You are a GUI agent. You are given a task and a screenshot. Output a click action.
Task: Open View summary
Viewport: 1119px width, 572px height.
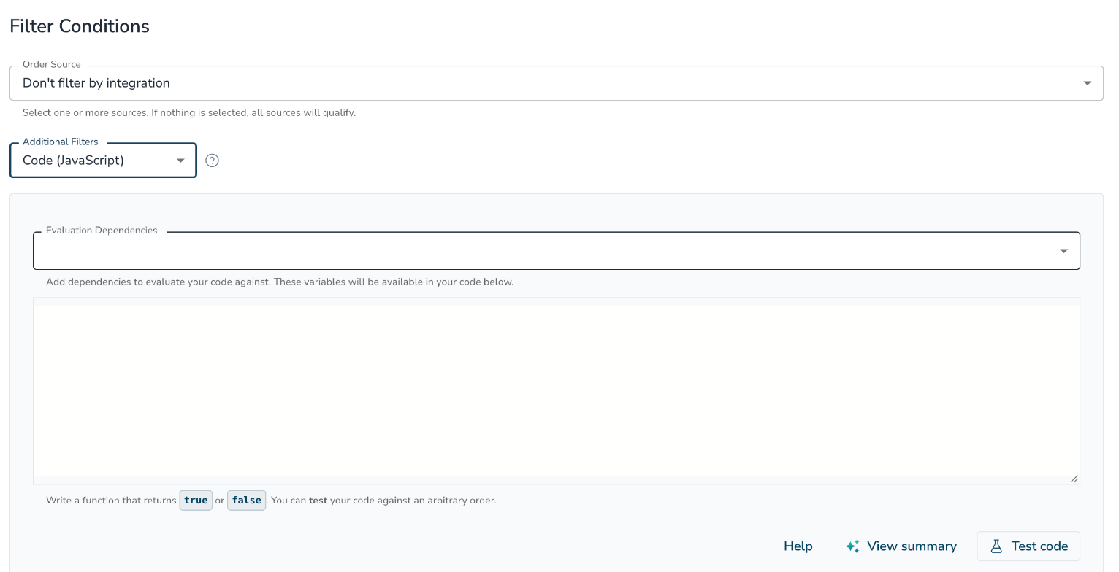(x=901, y=546)
